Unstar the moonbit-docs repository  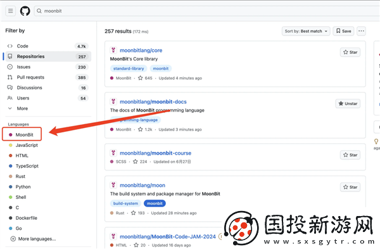point(348,104)
